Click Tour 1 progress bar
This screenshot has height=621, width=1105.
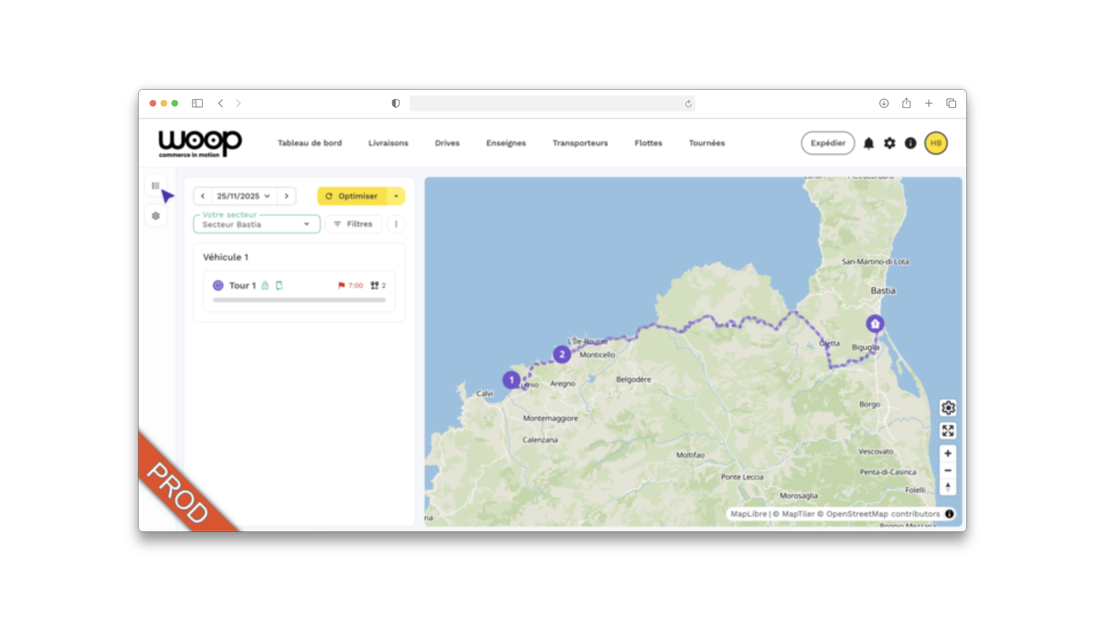tap(299, 300)
